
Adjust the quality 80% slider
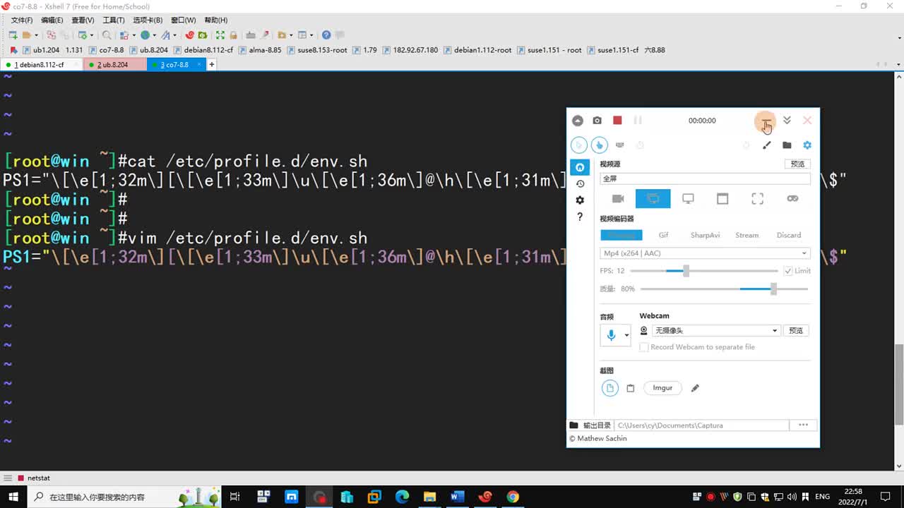click(724, 289)
